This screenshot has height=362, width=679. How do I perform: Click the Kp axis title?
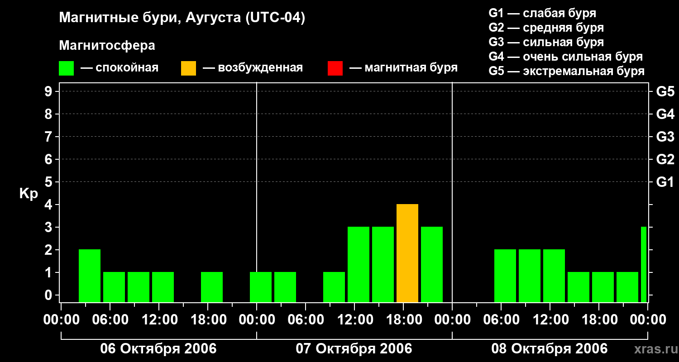[x=29, y=194]
